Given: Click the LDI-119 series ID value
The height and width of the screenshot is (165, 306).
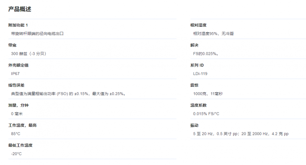Looking at the screenshot, I should (200, 74).
